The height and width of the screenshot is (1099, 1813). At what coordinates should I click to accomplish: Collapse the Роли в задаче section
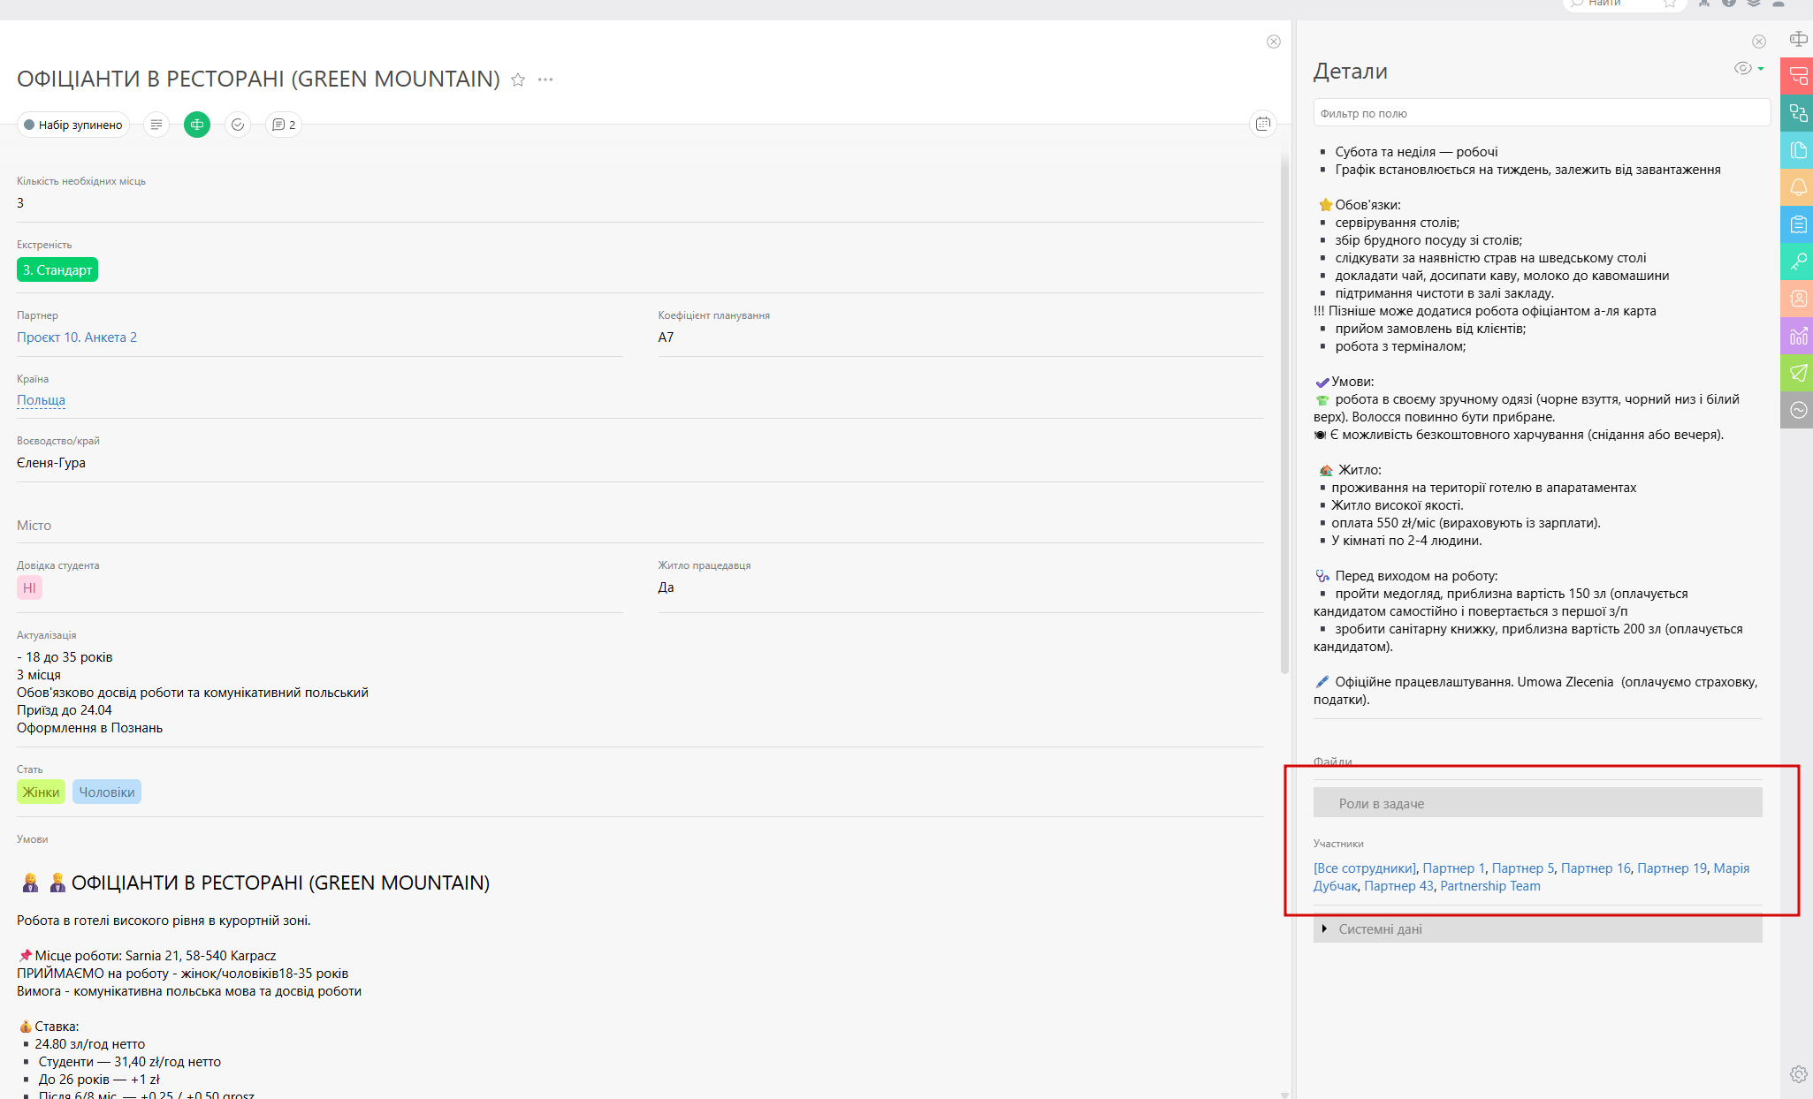coord(1381,803)
